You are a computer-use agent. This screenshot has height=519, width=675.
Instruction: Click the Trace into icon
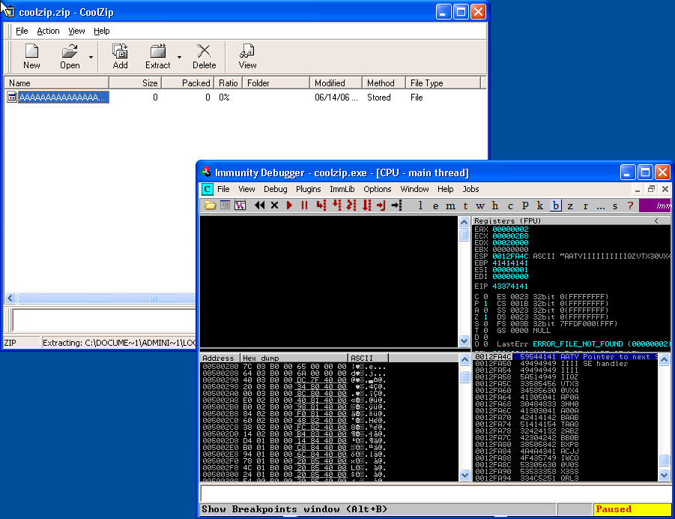pyautogui.click(x=351, y=205)
